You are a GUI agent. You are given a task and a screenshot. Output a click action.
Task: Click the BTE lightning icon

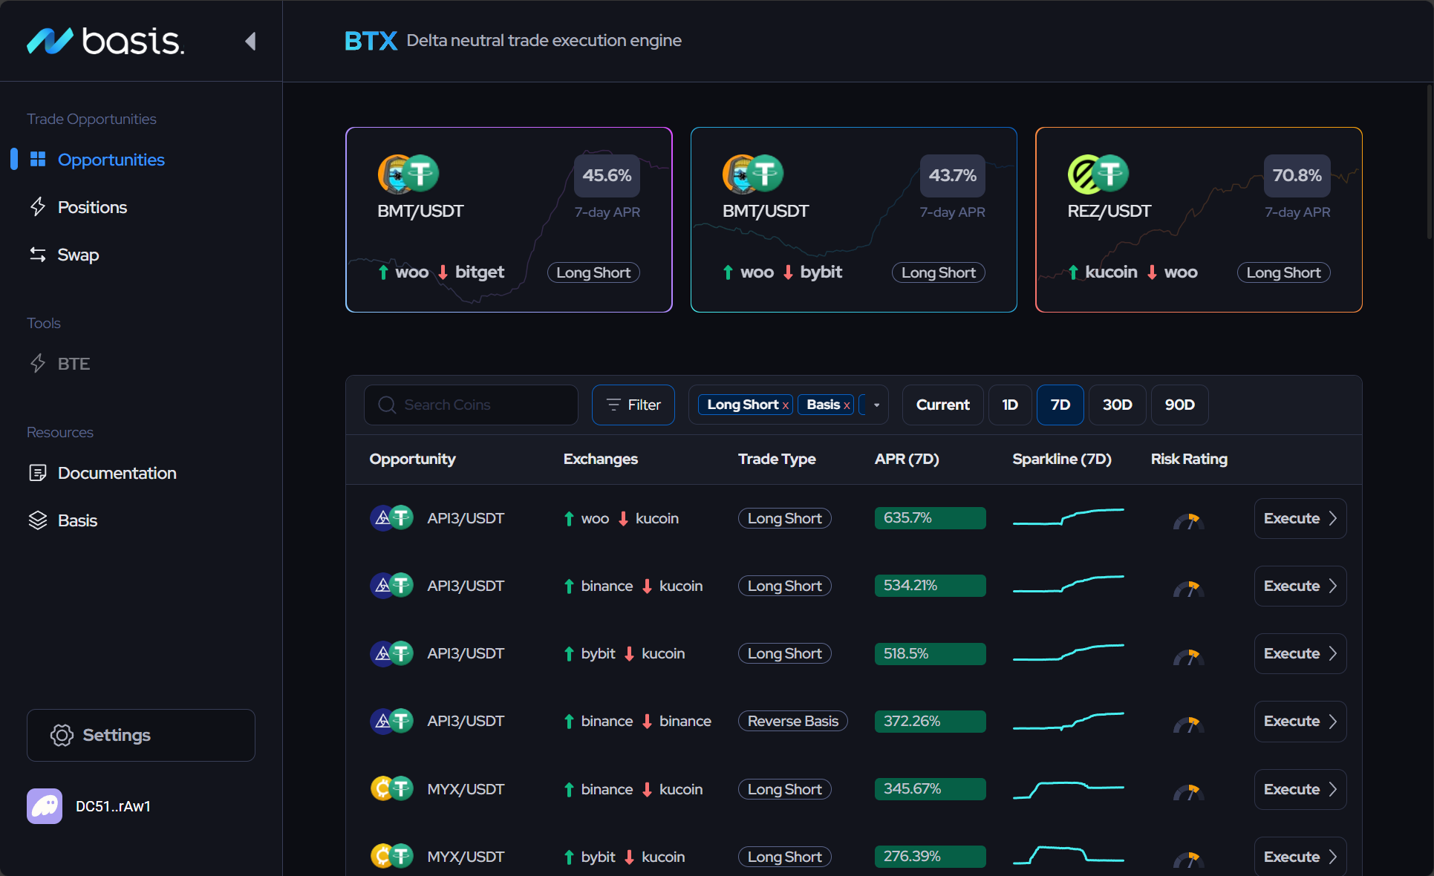tap(38, 364)
